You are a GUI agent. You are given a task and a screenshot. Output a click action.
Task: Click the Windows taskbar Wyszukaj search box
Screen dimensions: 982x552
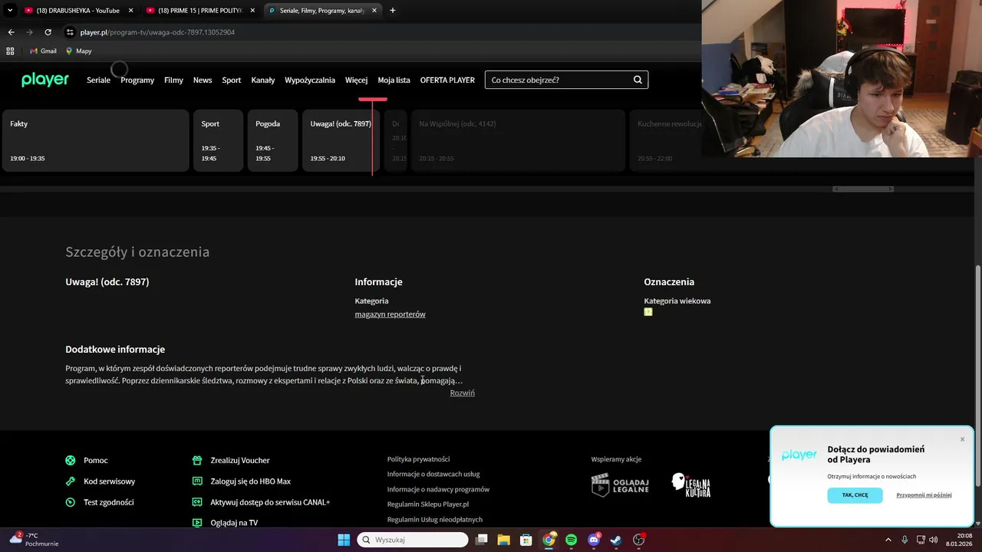[413, 540]
